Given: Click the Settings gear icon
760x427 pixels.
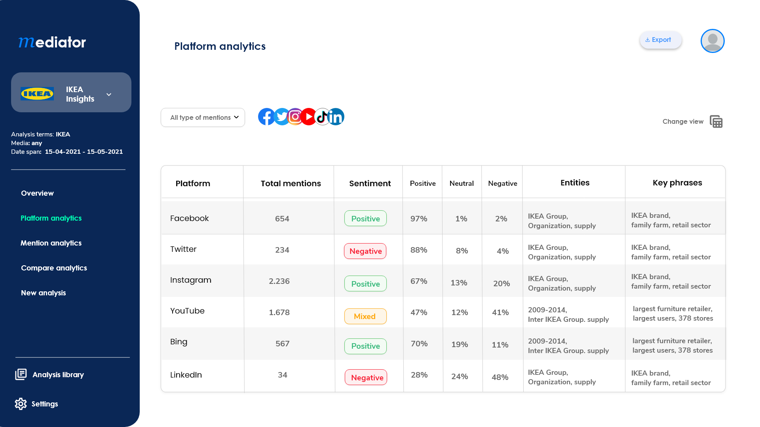Looking at the screenshot, I should click(x=21, y=404).
